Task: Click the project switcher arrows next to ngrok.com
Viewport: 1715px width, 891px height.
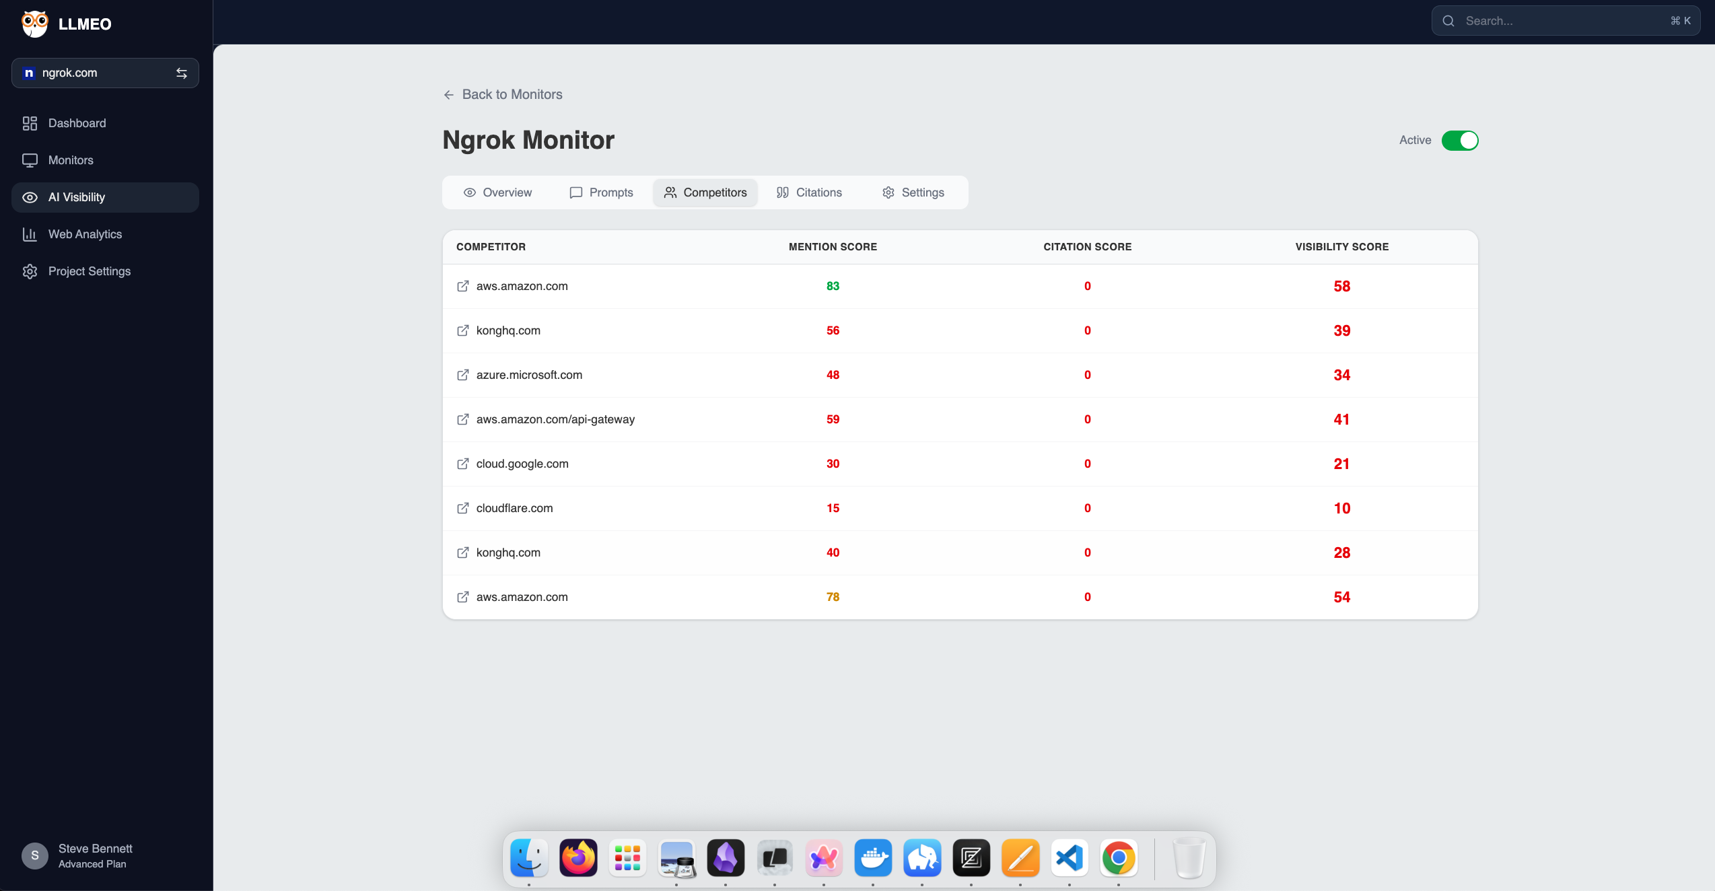Action: click(181, 73)
